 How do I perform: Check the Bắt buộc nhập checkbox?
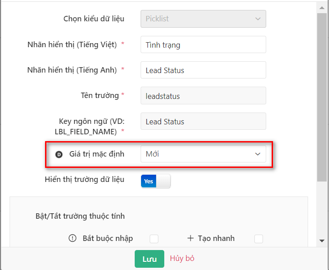(x=154, y=239)
